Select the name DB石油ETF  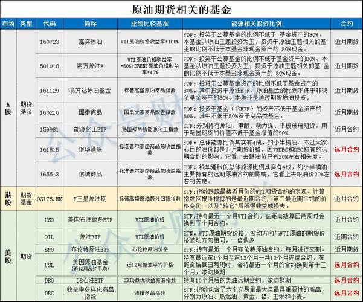click(90, 280)
